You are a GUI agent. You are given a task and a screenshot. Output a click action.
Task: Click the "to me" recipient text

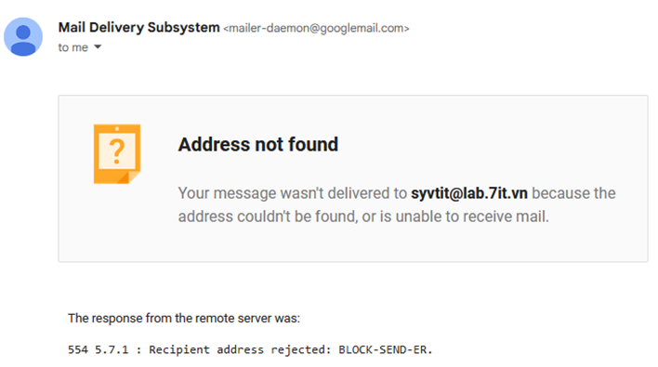tap(73, 47)
